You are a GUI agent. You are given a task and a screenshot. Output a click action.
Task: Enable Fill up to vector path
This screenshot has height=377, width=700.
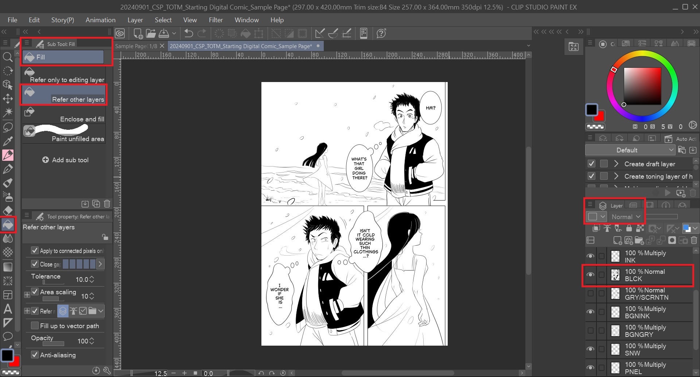click(x=35, y=326)
